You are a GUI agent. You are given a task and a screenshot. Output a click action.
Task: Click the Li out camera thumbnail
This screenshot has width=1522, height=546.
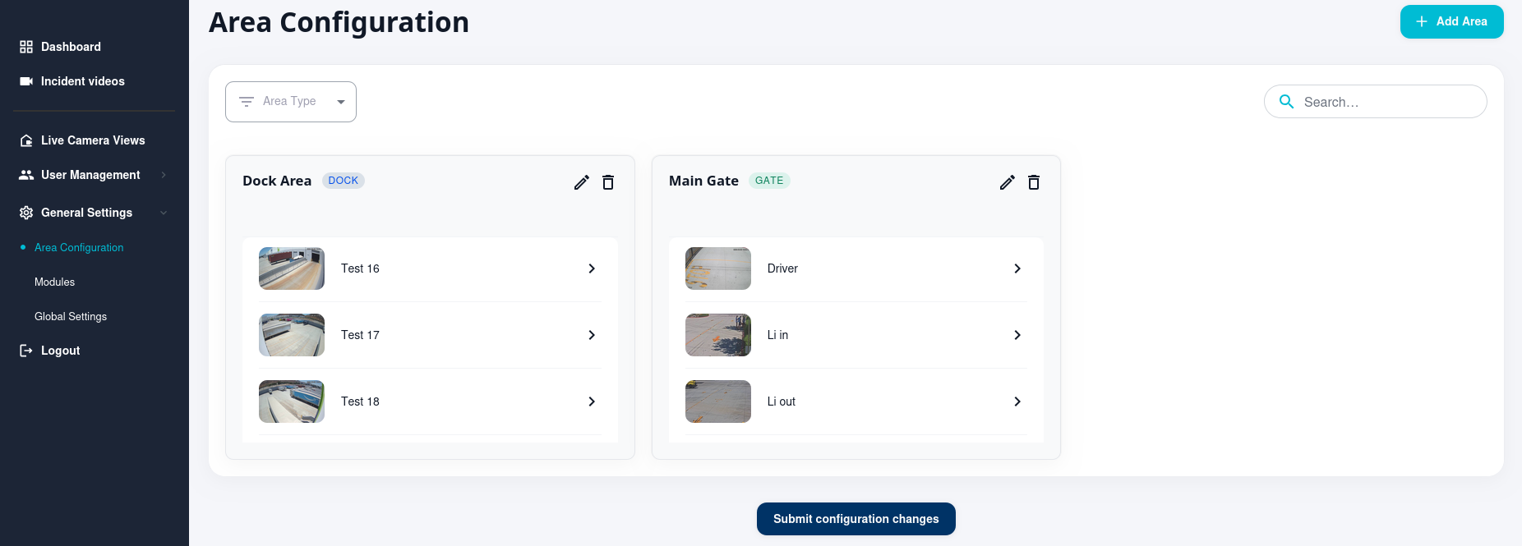click(718, 401)
